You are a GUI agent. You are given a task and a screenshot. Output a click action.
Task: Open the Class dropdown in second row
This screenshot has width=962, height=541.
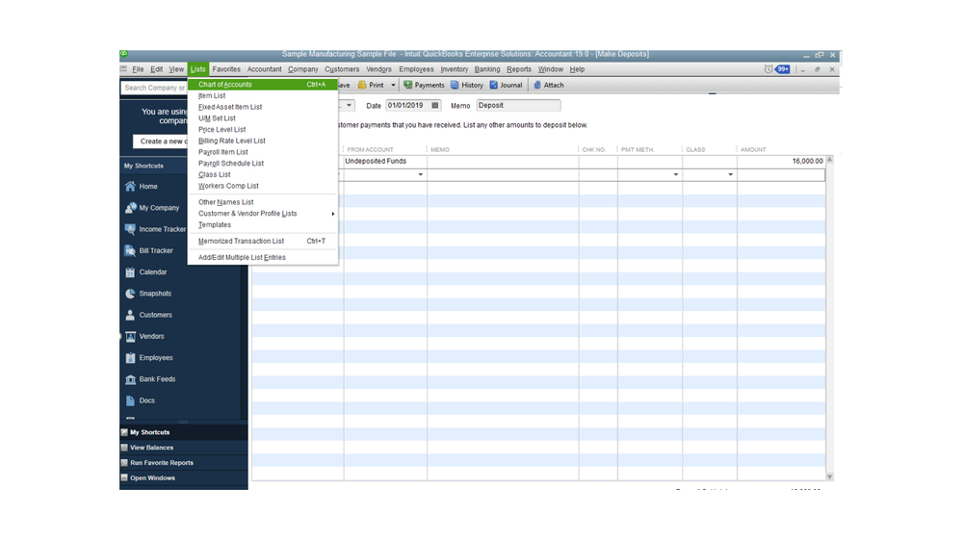(x=730, y=175)
